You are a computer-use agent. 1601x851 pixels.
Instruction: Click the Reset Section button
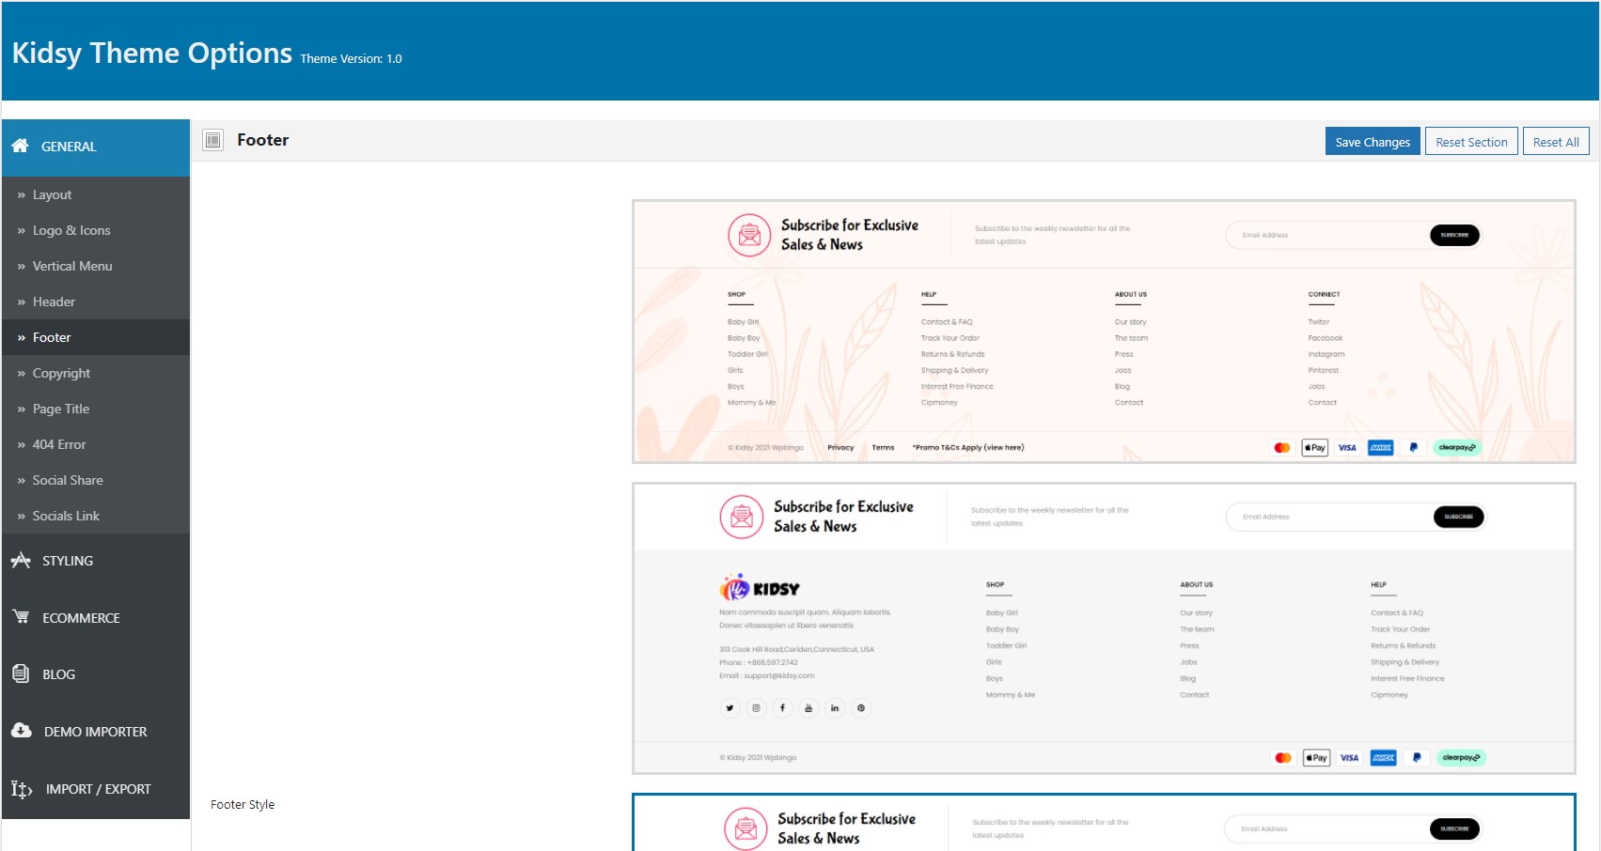click(x=1471, y=142)
